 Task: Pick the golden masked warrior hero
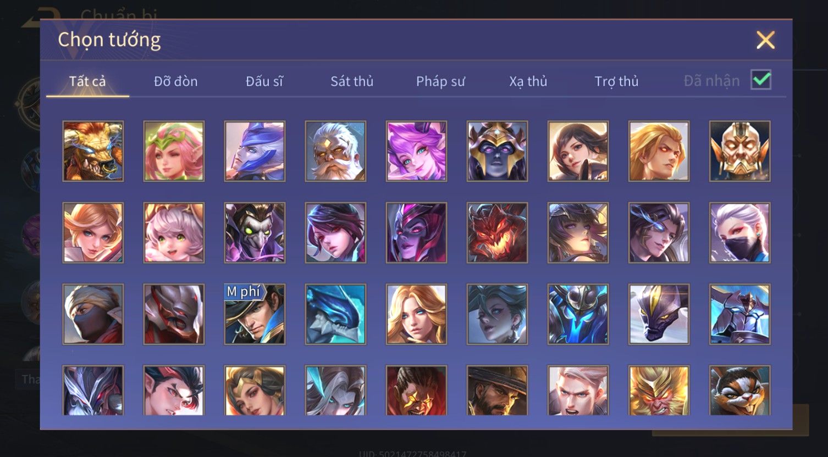click(x=739, y=151)
